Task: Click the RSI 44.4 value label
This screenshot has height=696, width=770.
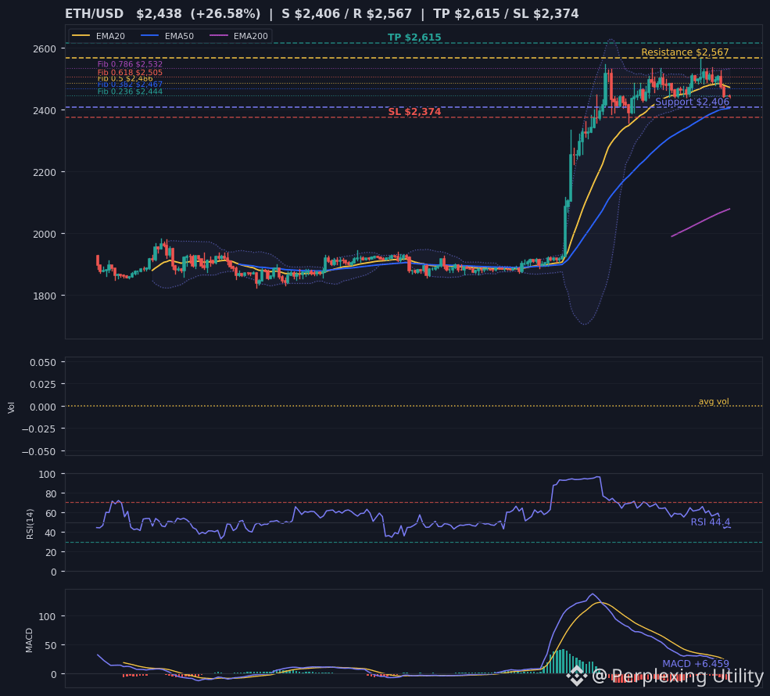Action: coord(710,522)
